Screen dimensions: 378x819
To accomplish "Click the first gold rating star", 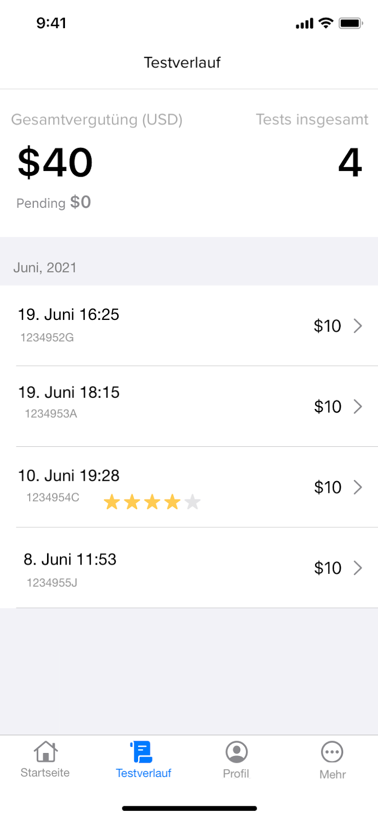I will [x=112, y=502].
